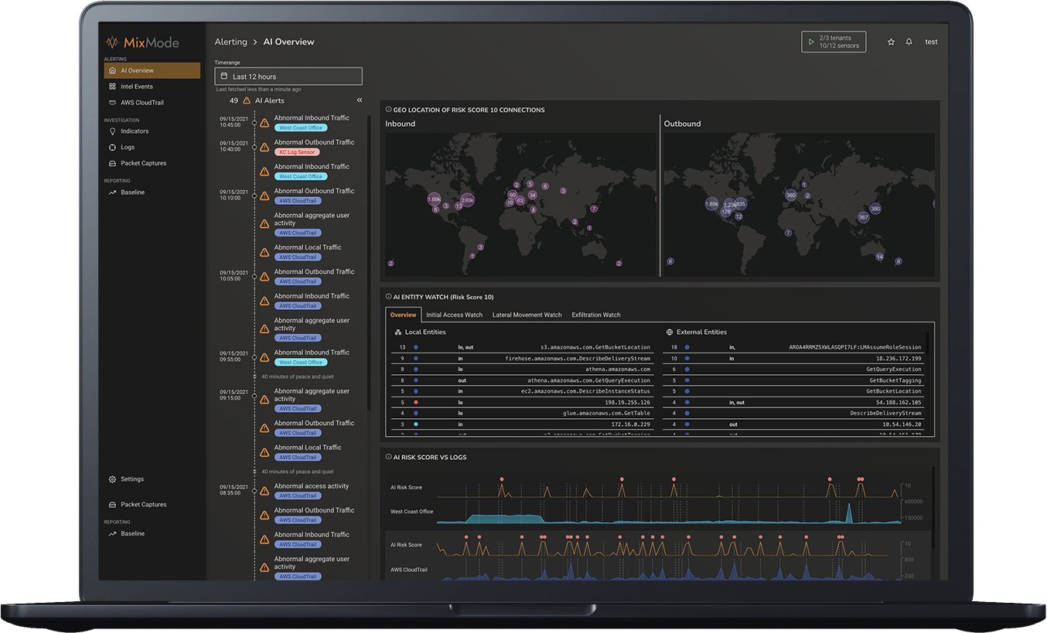Click the 1.69k cluster on Inbound map

434,199
